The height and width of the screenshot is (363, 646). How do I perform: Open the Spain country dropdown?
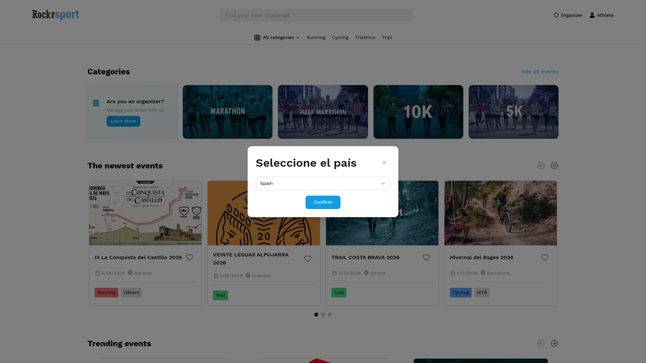click(x=323, y=184)
